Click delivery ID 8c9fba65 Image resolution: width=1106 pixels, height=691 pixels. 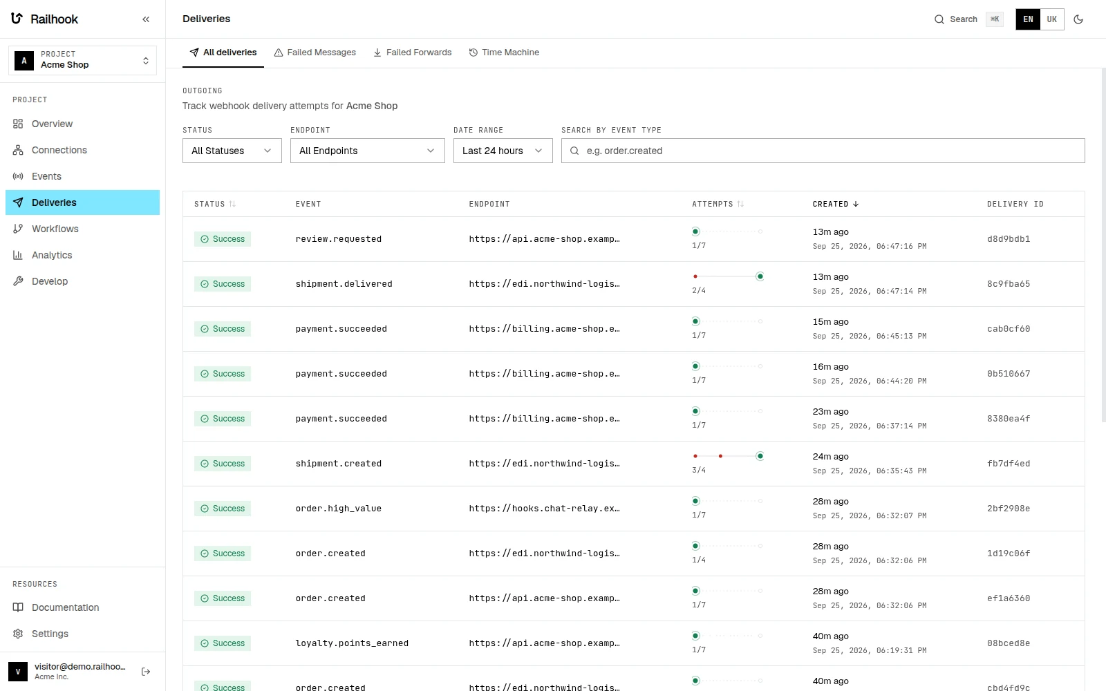click(x=1009, y=284)
